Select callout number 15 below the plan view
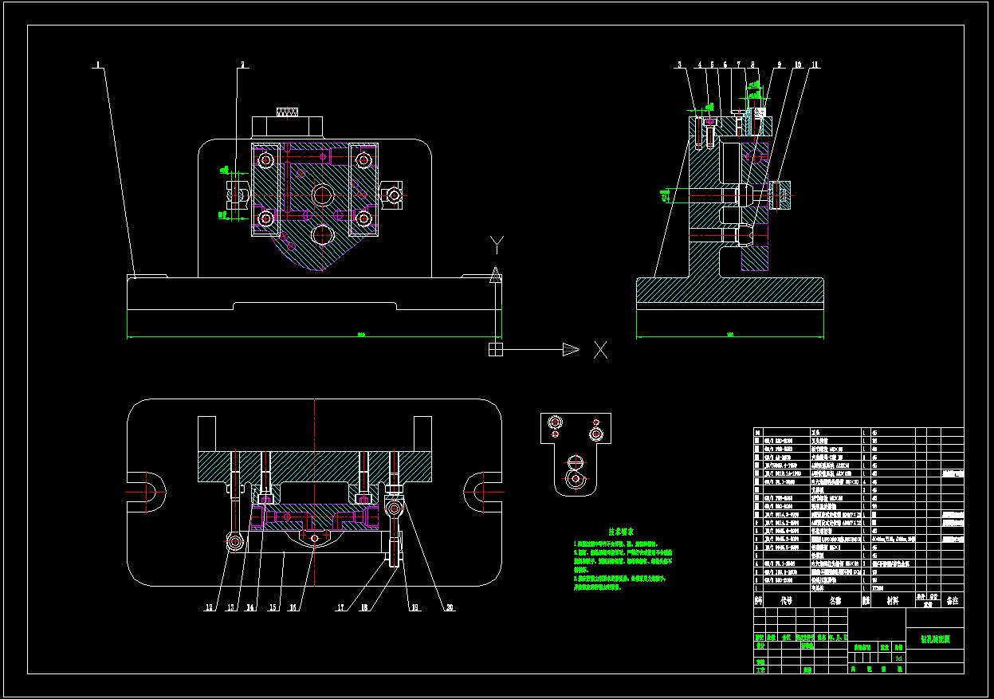Viewport: 994px width, 699px height. click(x=273, y=607)
